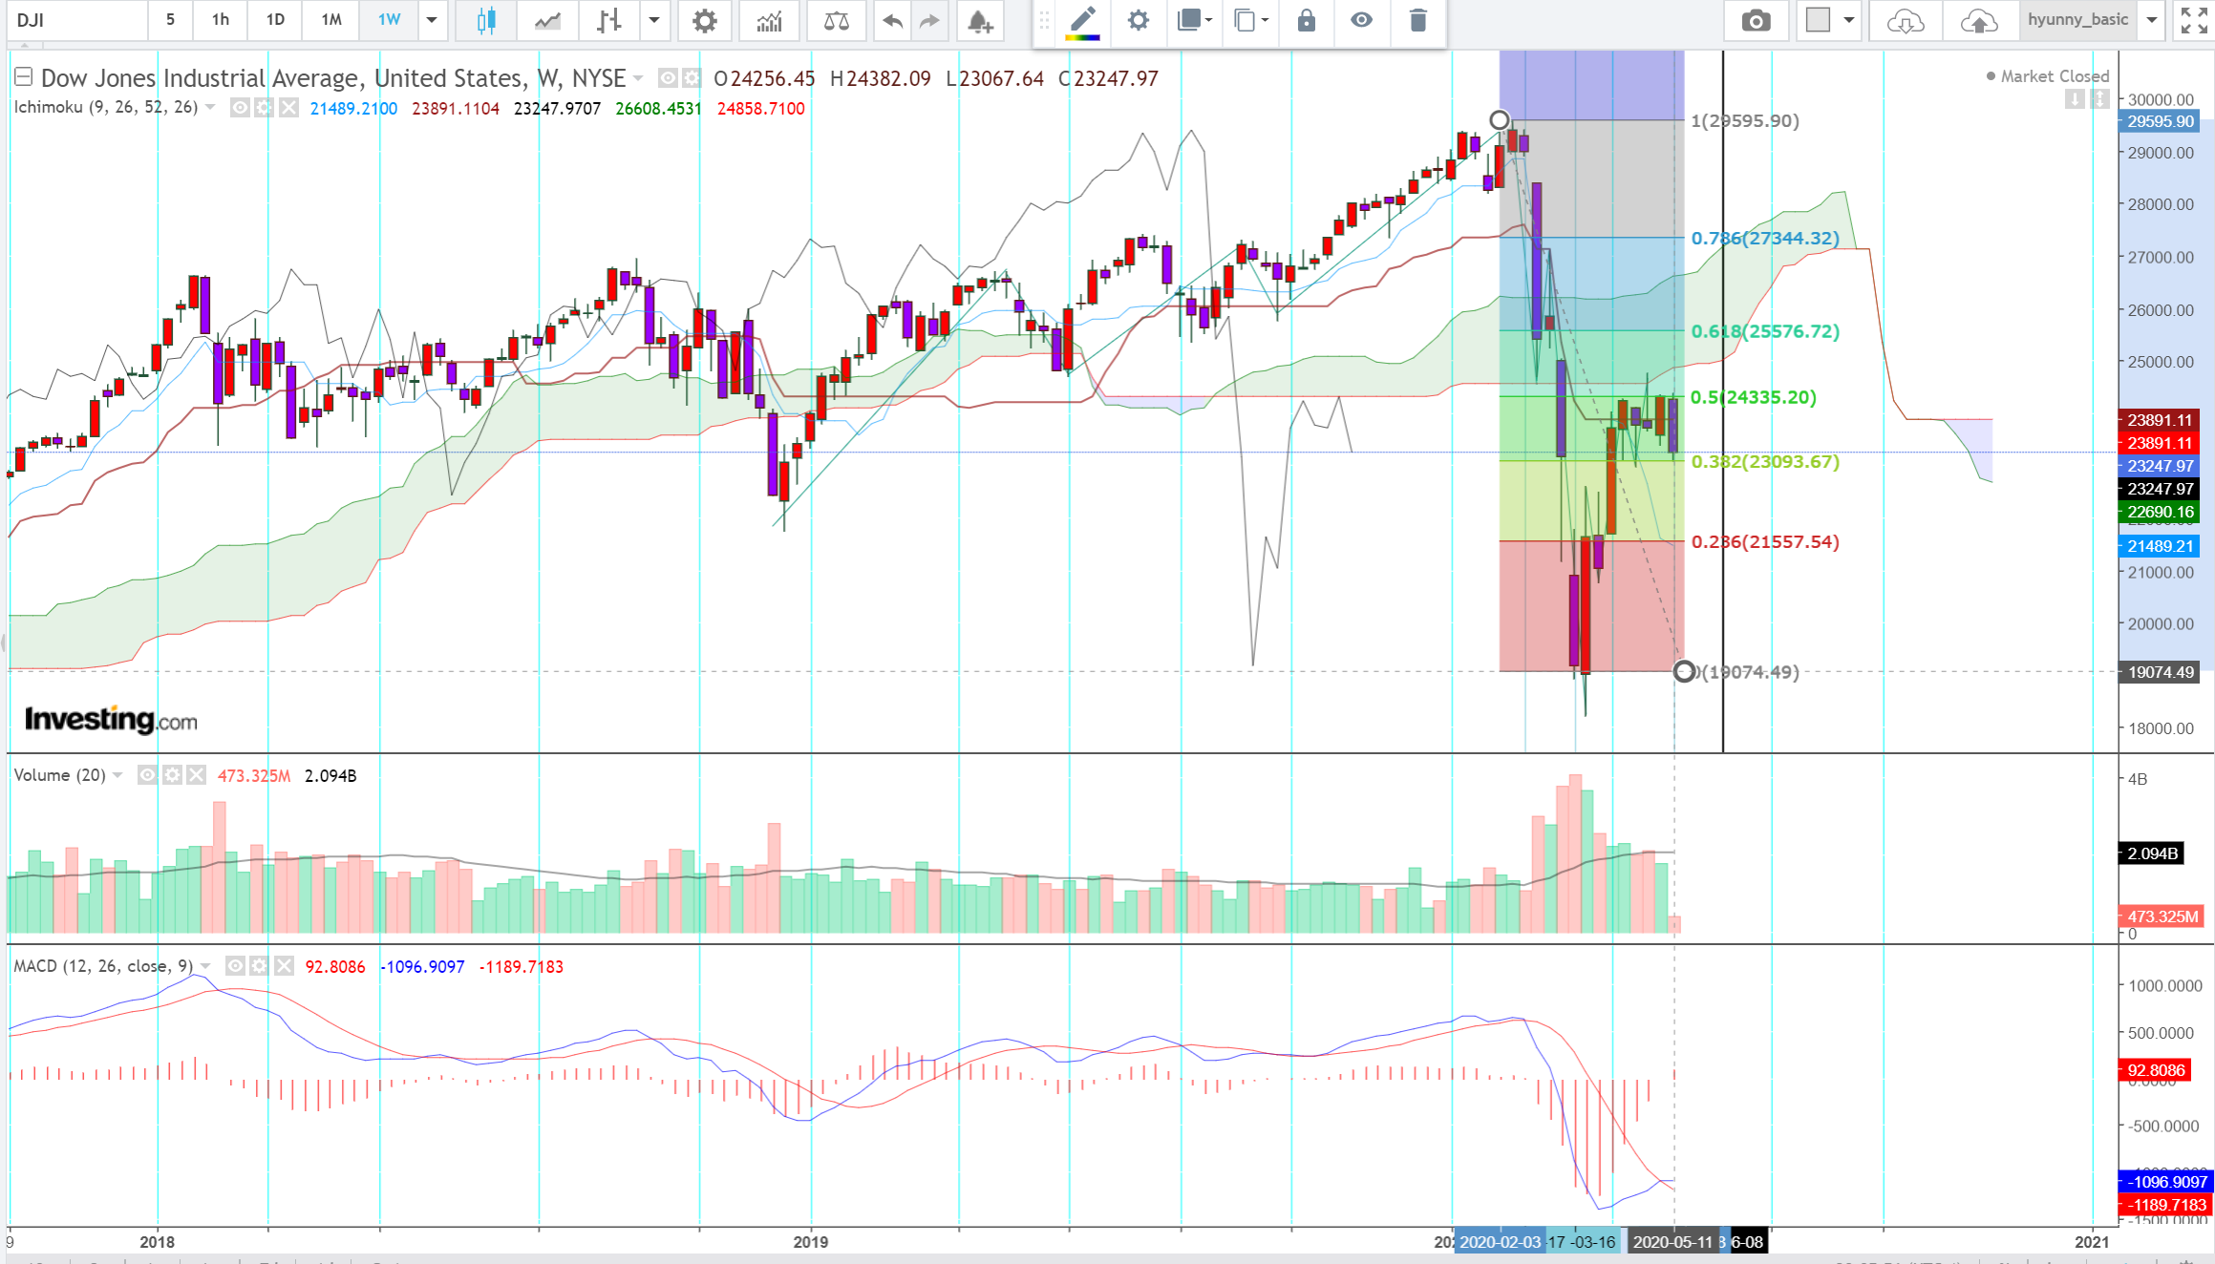Click the DJI symbol input field
This screenshot has height=1264, width=2215.
click(x=76, y=20)
